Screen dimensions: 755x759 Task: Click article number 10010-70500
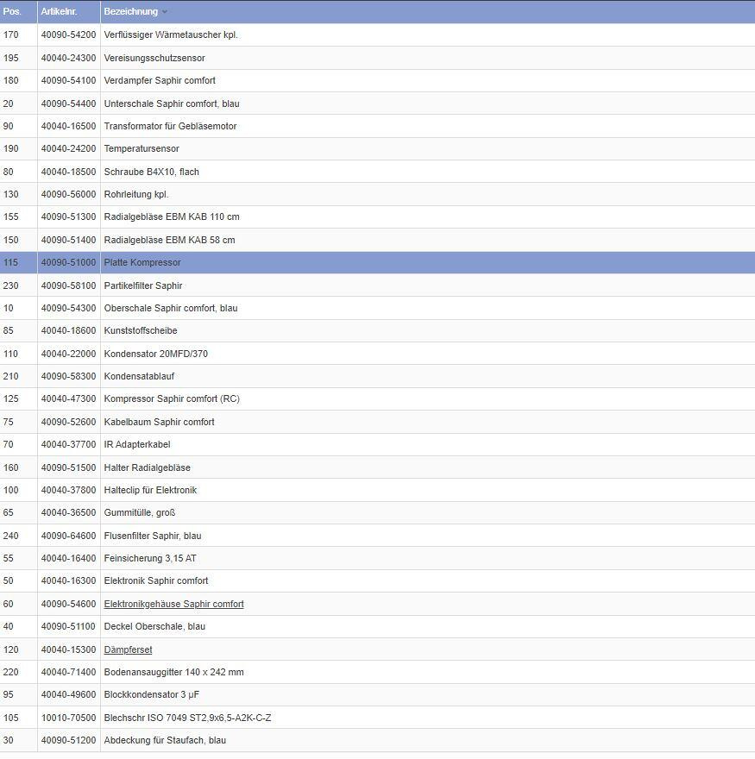point(68,718)
